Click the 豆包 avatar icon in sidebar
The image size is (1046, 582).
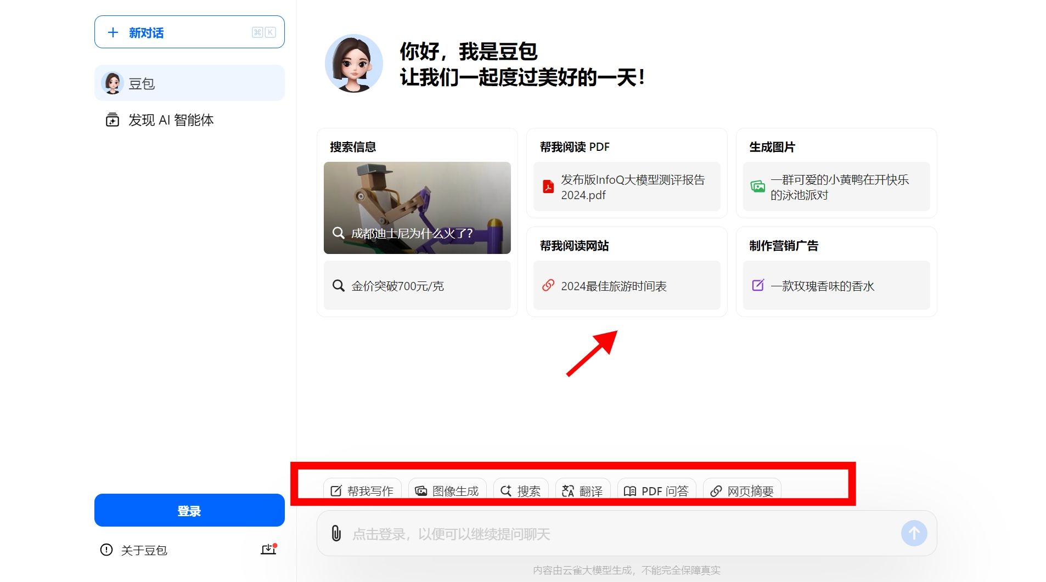tap(113, 83)
